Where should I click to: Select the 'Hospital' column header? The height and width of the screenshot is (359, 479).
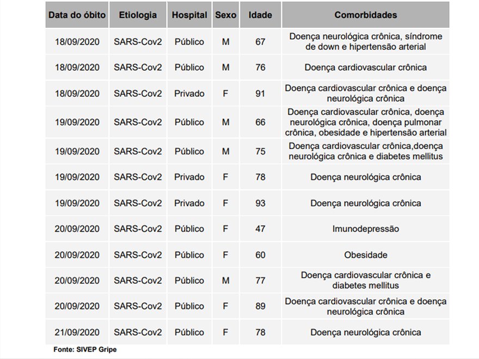[189, 15]
